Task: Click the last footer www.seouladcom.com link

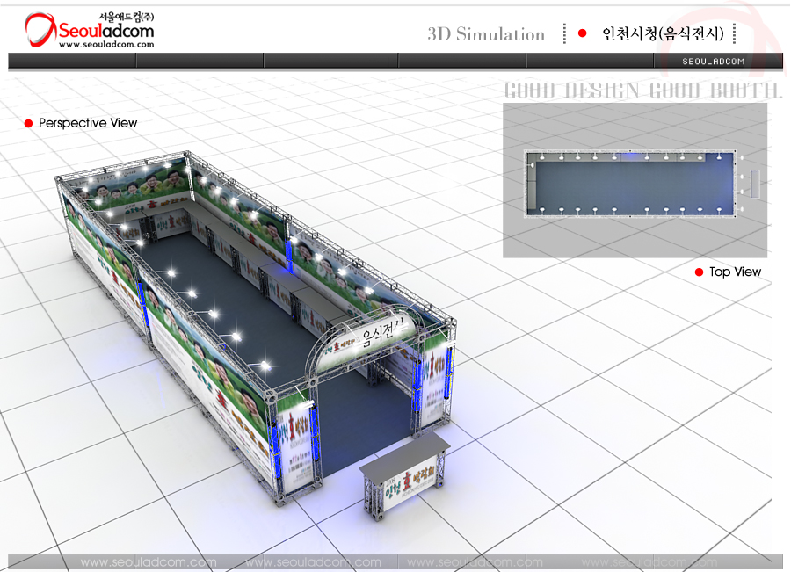Action: point(649,562)
